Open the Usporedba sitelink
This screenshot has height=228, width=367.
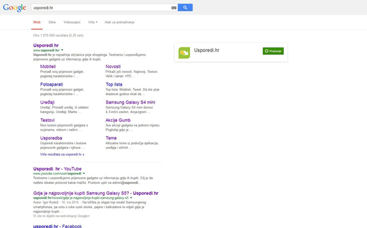tap(51, 138)
